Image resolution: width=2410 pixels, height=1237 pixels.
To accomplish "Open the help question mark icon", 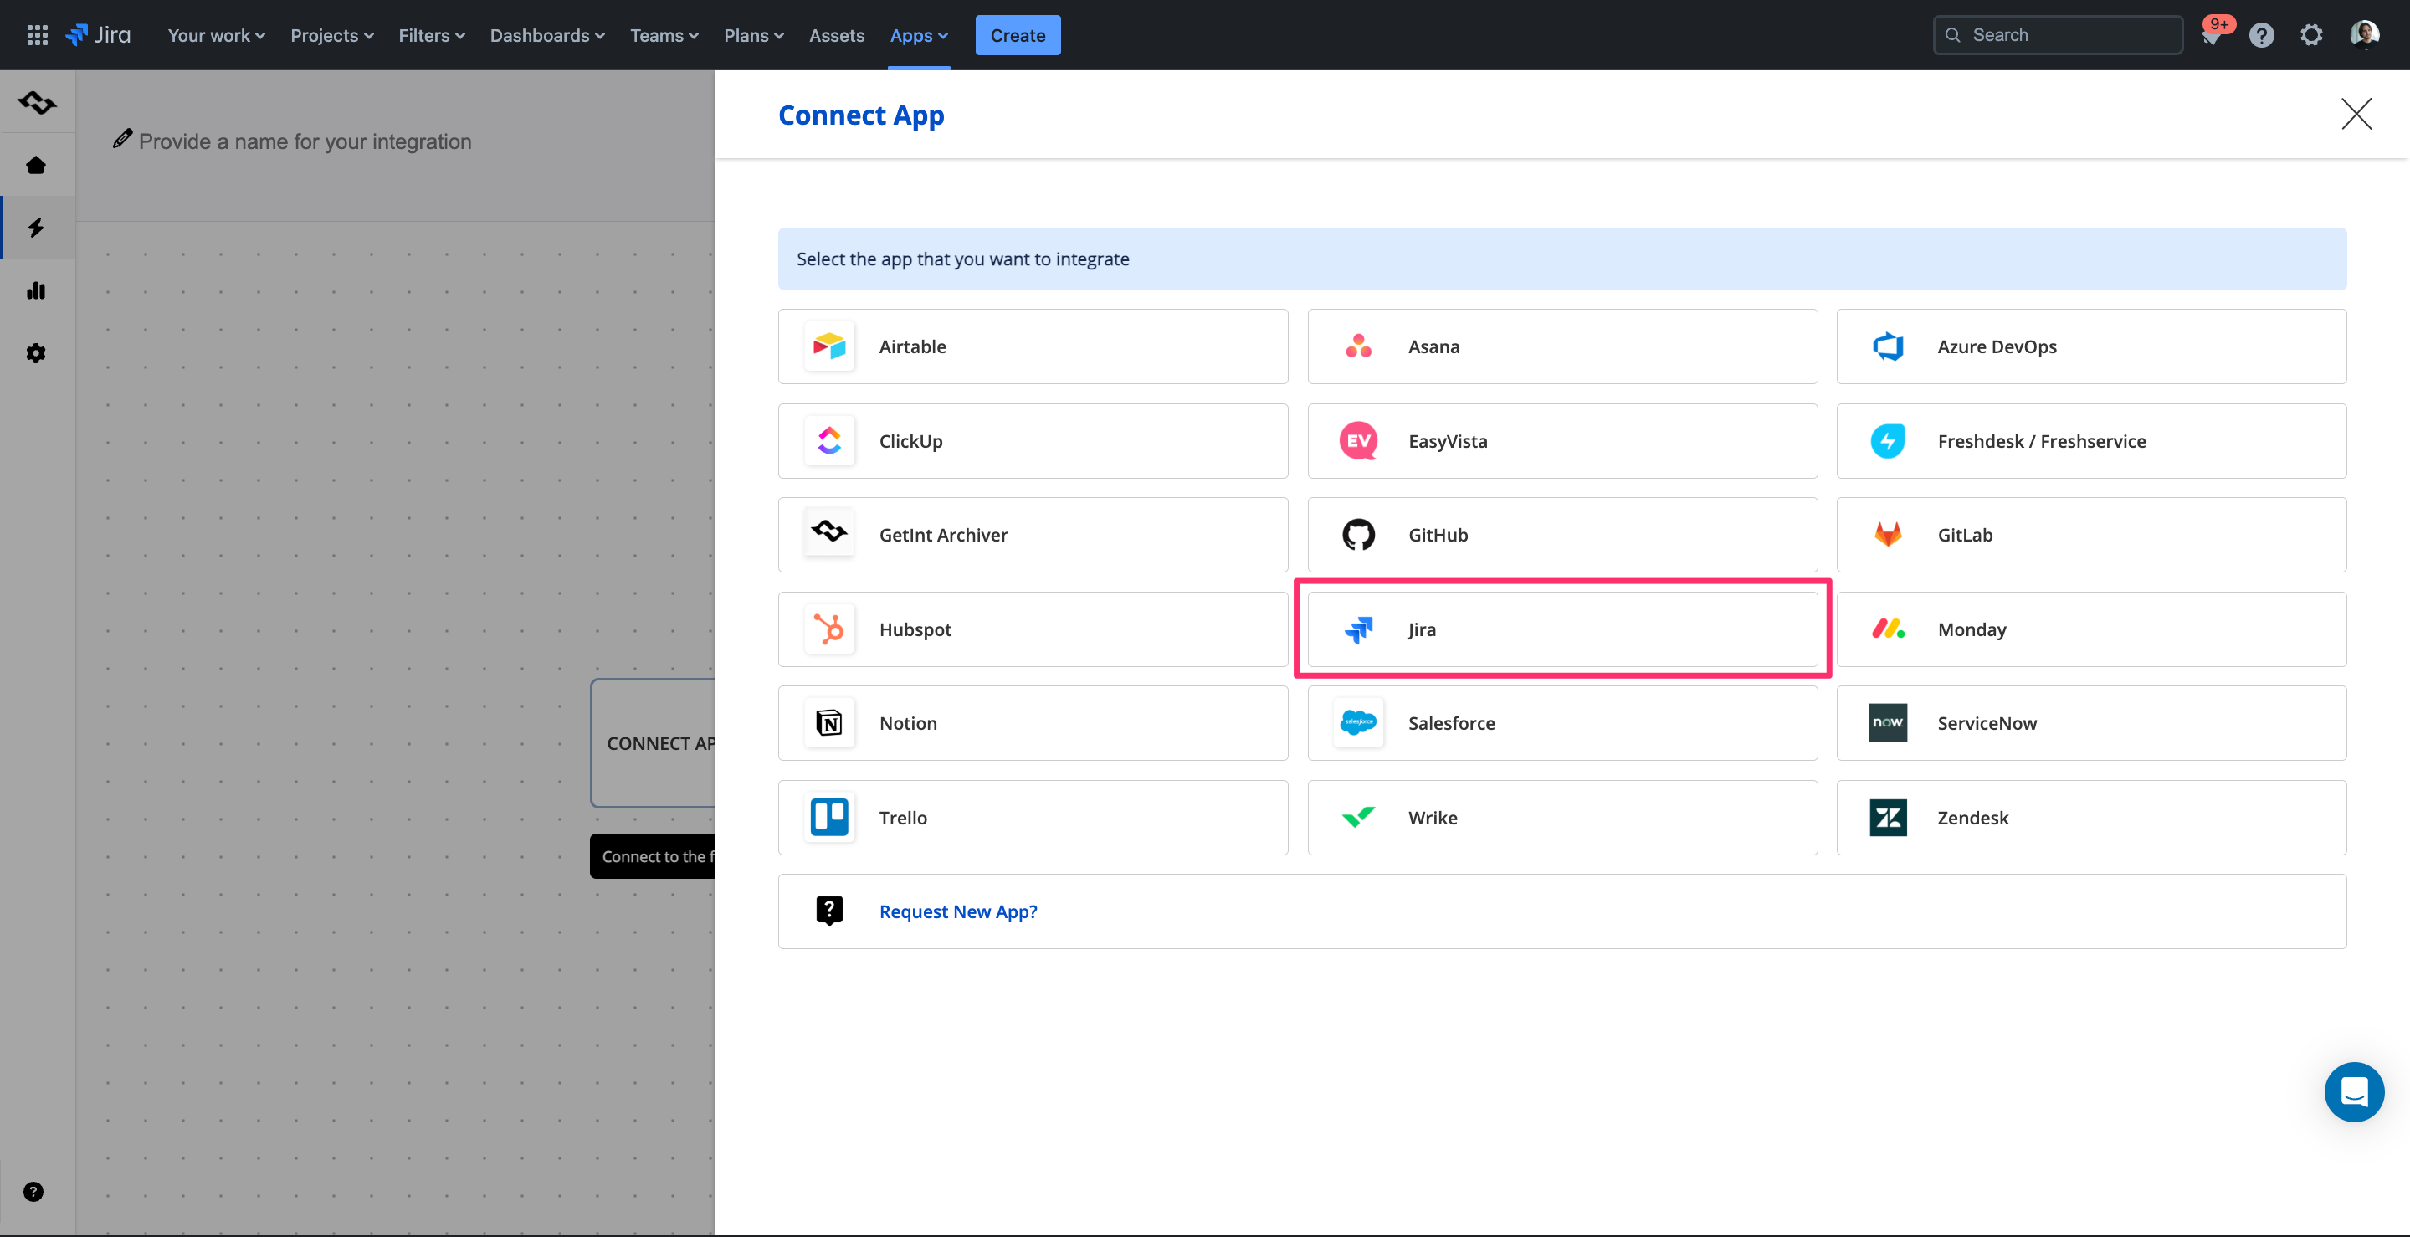I will coord(2261,35).
